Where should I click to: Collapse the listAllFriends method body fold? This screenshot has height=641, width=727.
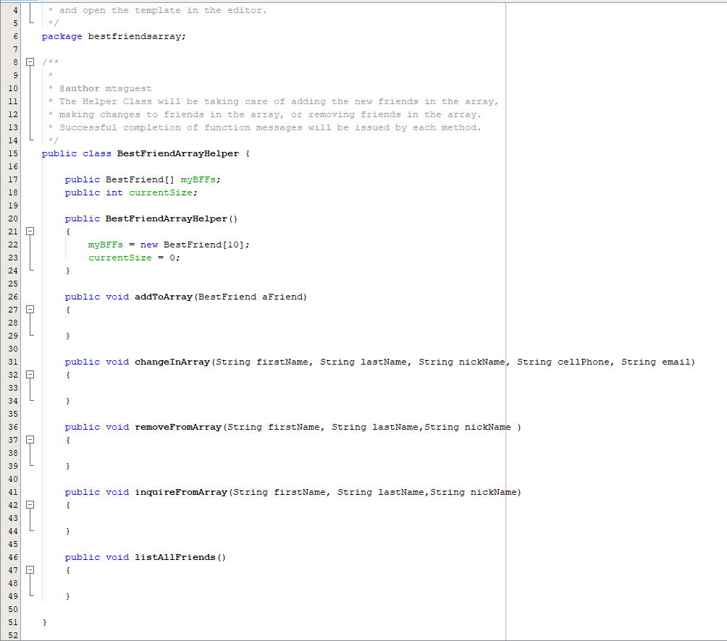30,569
